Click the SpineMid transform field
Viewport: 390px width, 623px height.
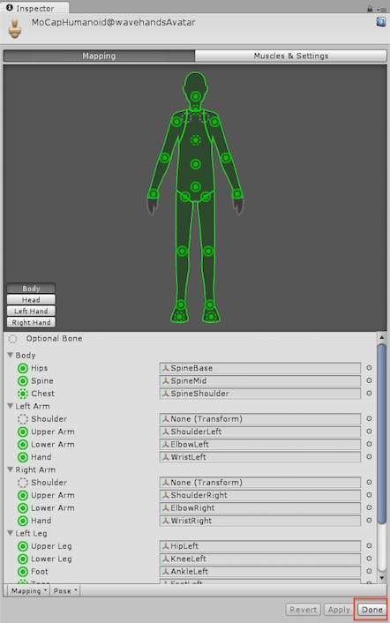[x=260, y=380]
